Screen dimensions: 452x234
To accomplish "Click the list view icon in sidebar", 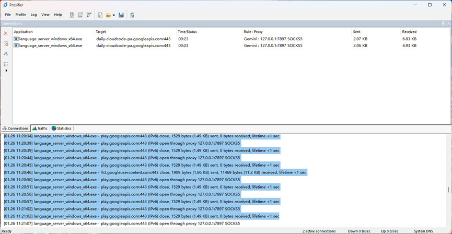I will (6, 64).
